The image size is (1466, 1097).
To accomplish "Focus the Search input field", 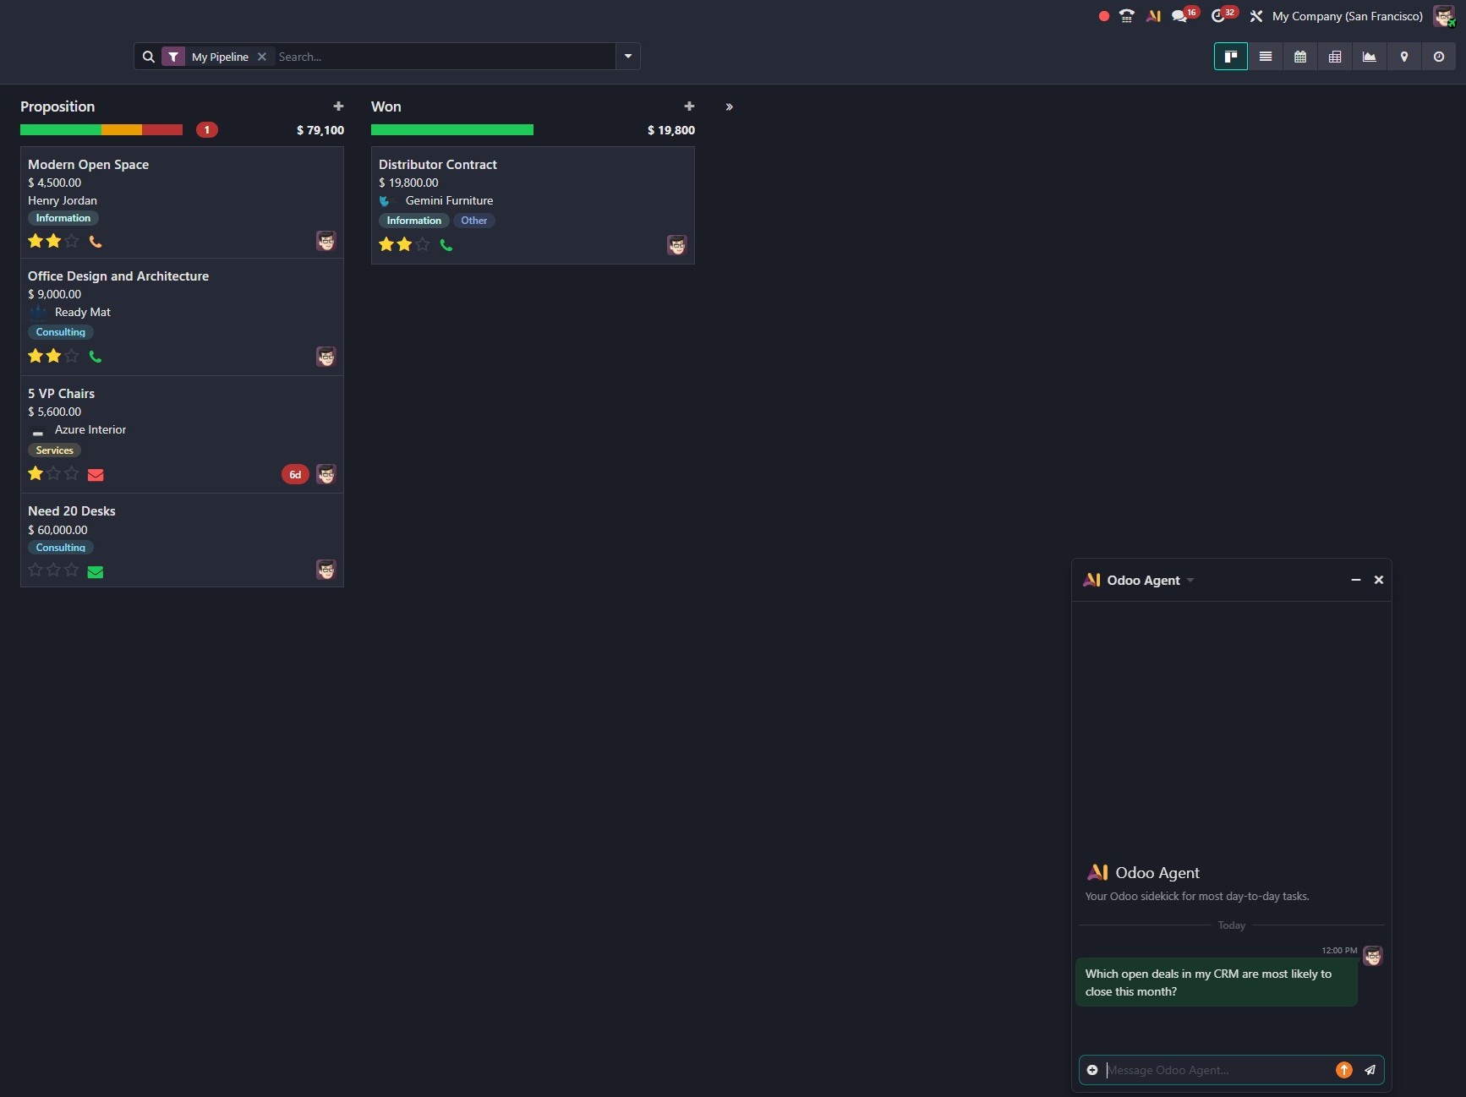I will click(444, 57).
